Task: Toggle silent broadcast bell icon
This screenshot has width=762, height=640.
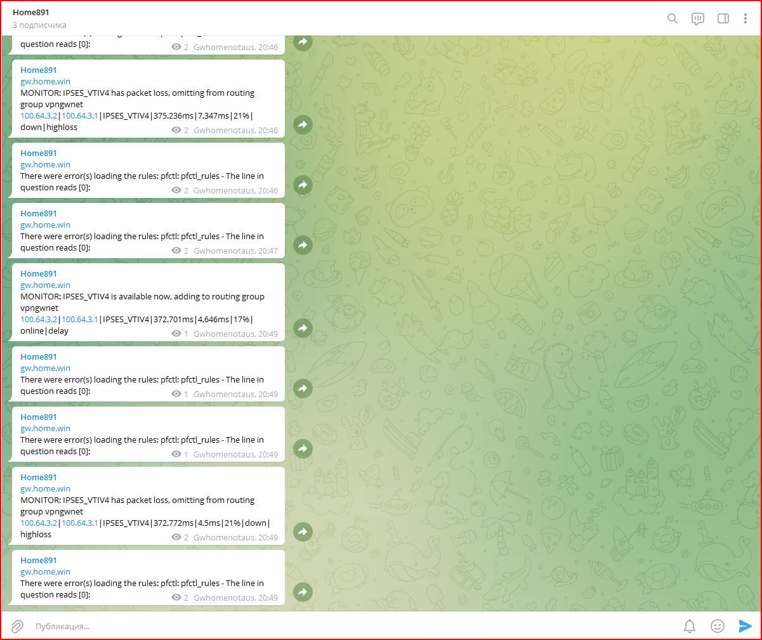Action: point(690,626)
